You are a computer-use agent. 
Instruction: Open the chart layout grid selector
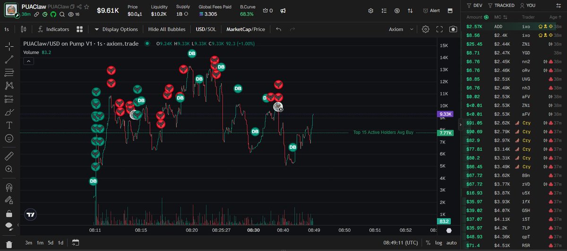point(80,29)
